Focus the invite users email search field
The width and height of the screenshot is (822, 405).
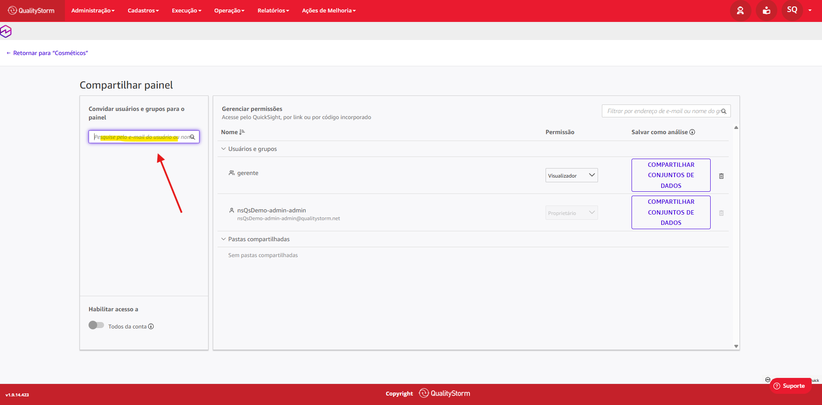point(144,137)
